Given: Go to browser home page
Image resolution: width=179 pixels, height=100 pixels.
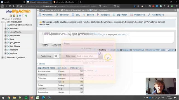Looking at the screenshot, I should click(14, 6).
